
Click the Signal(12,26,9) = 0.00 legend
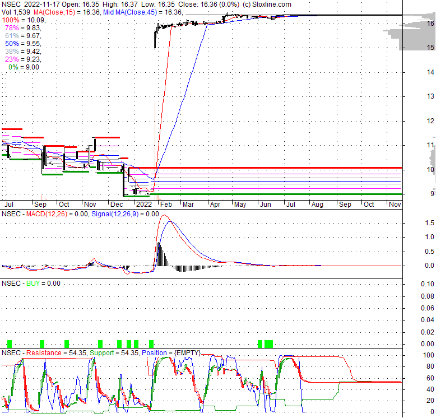(x=125, y=213)
